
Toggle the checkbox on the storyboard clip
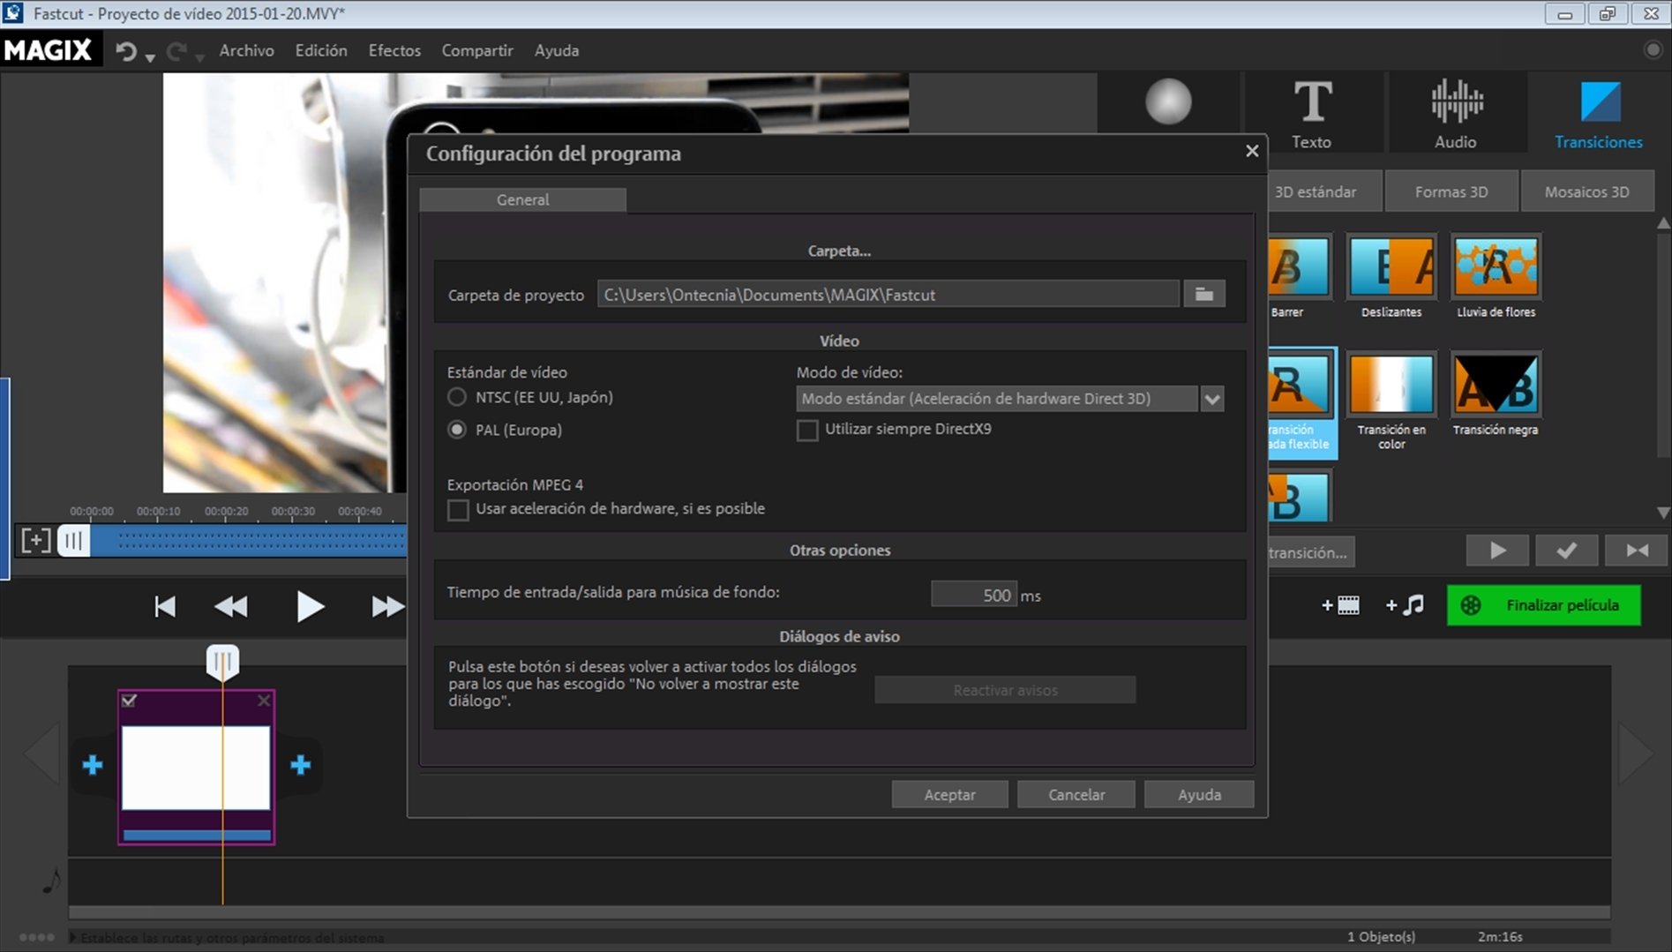pos(129,701)
